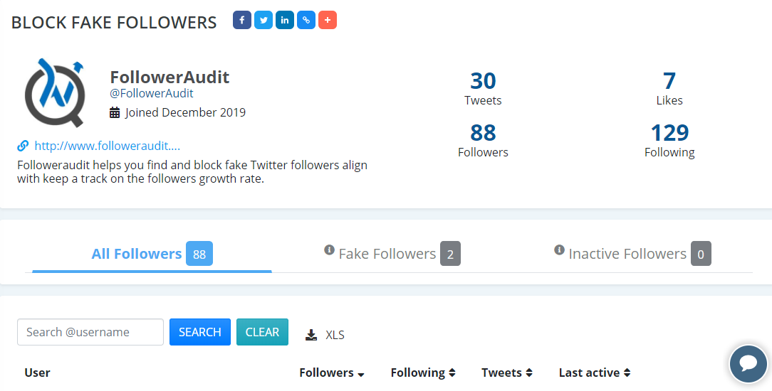Switch to the All Followers tab

152,254
